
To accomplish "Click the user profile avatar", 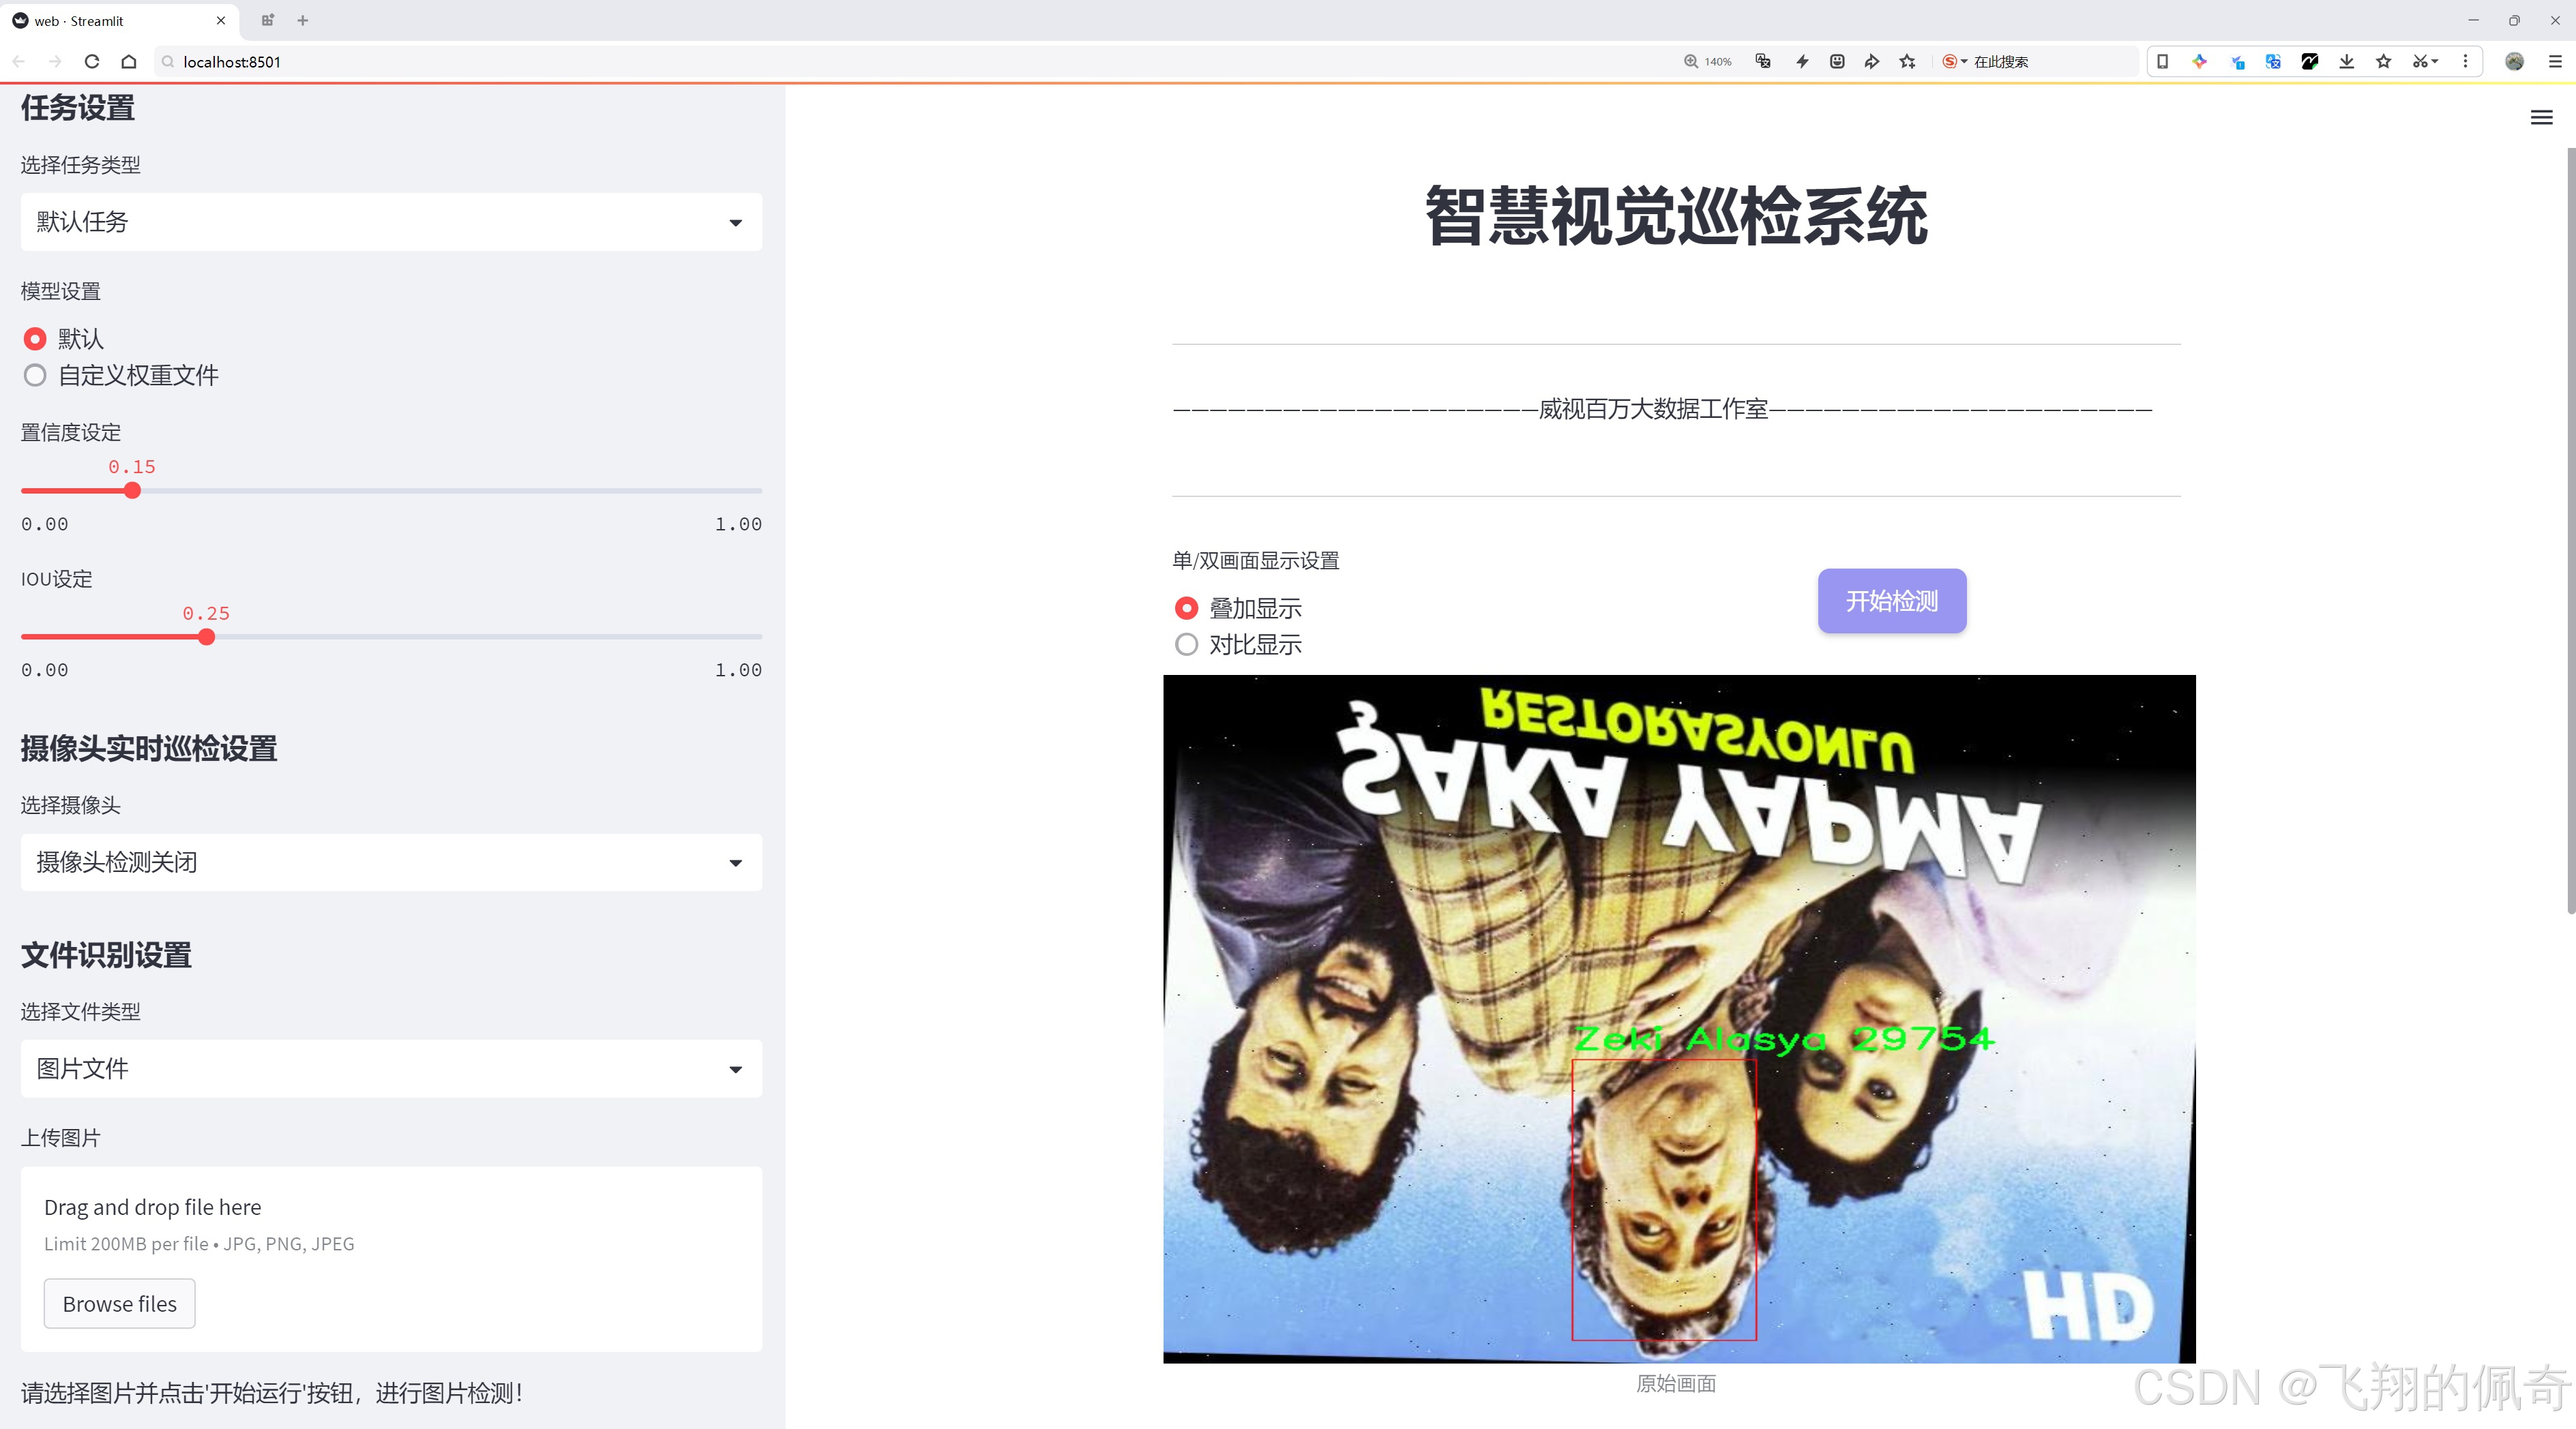I will pos(2514,62).
